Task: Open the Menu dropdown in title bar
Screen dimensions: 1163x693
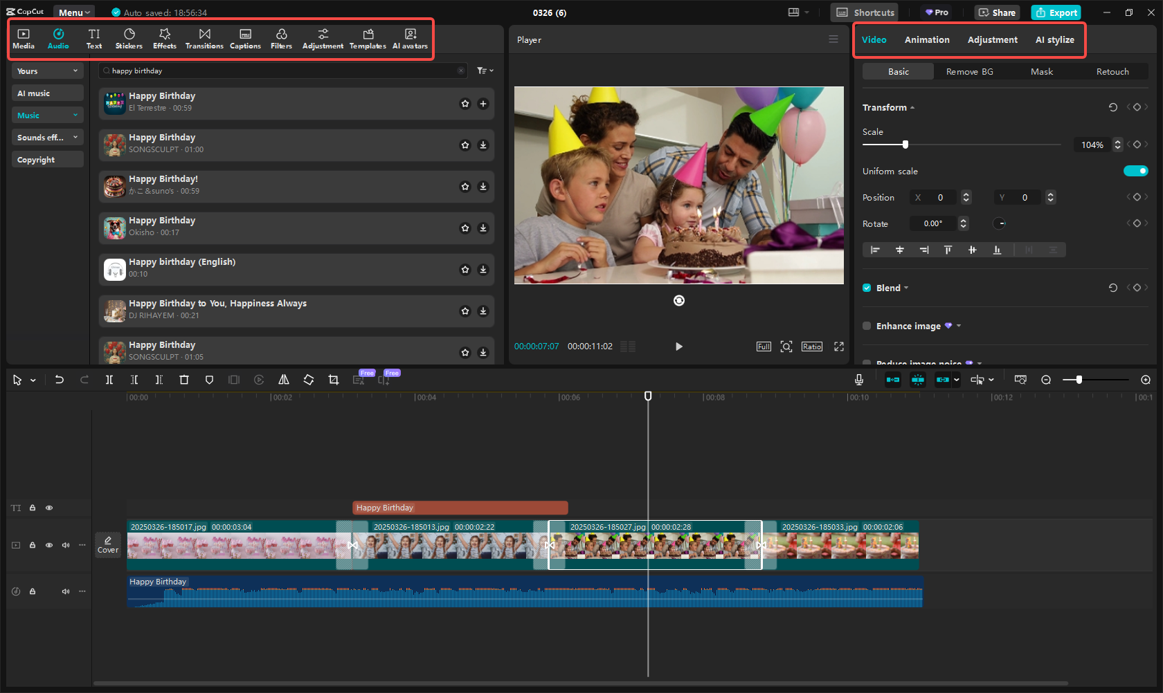Action: (x=74, y=12)
